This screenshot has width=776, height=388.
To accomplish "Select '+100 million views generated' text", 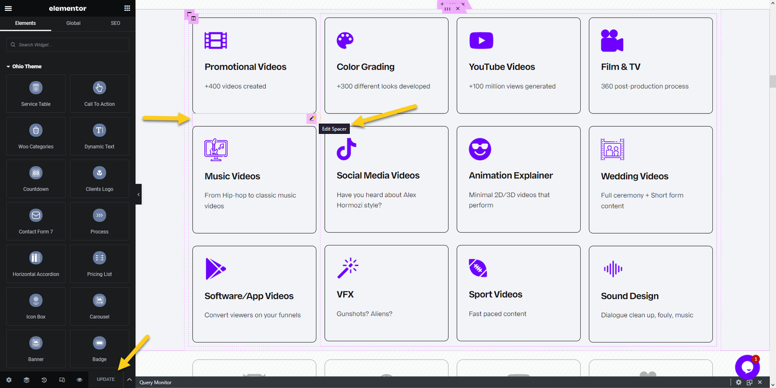I will 512,86.
